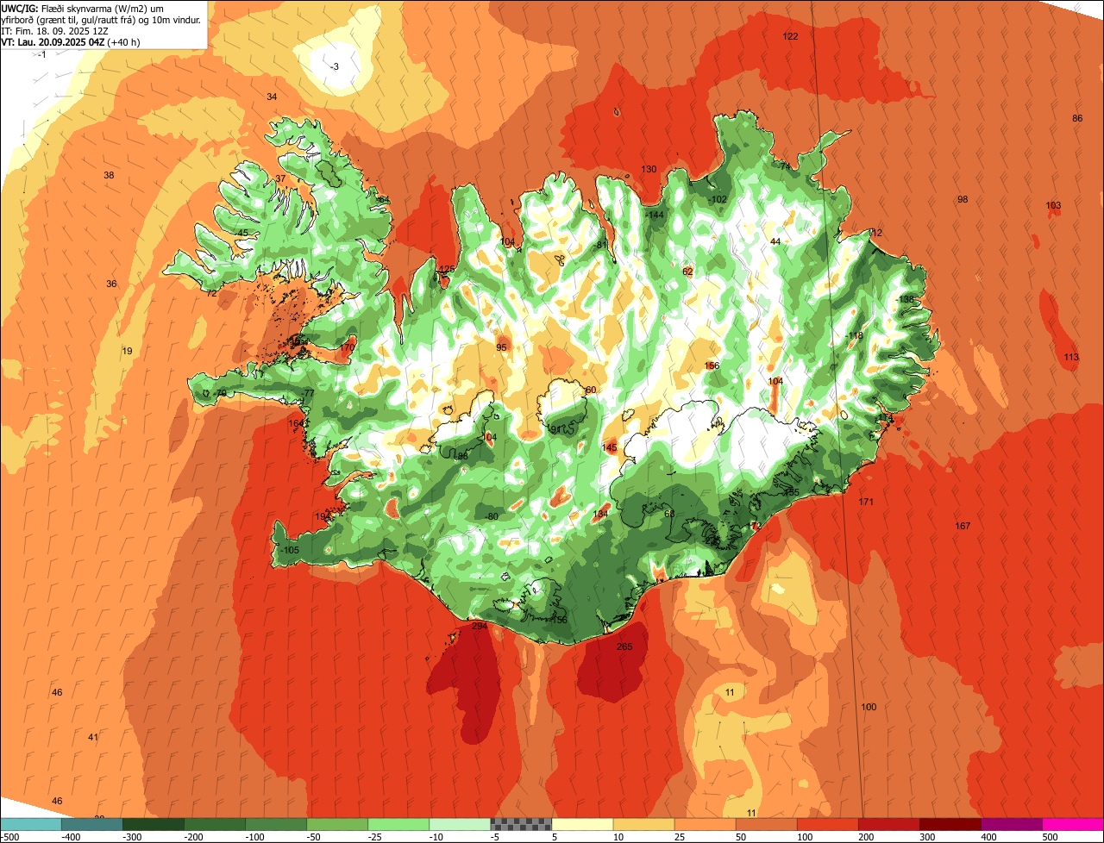
Task: Click the flux value 45 on the Westfjords
Action: pyautogui.click(x=242, y=233)
